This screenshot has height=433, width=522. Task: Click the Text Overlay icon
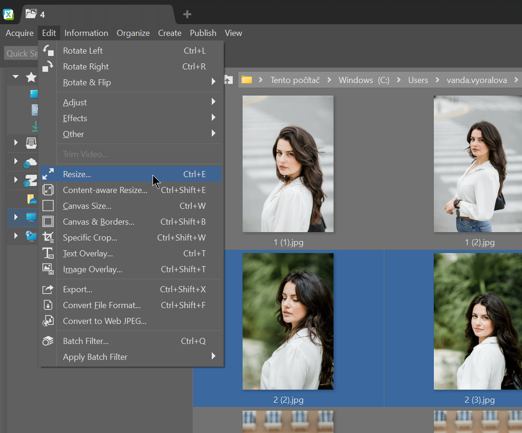click(48, 254)
